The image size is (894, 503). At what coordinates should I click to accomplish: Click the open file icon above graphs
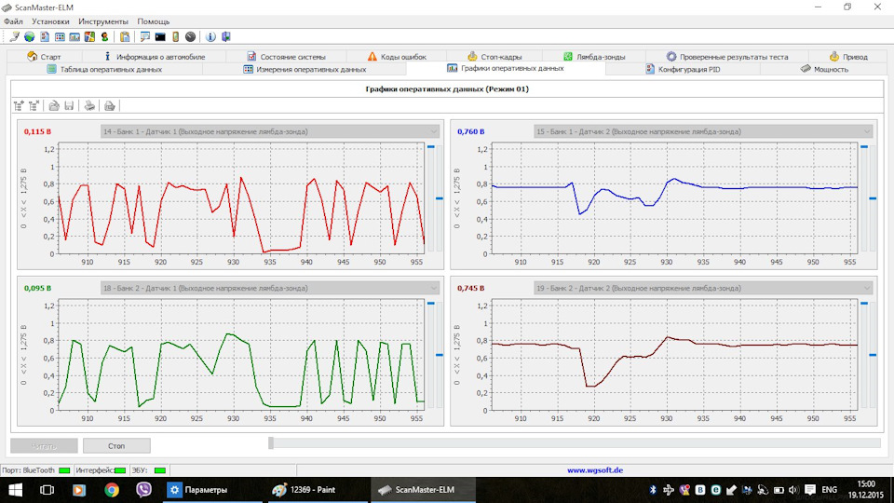coord(54,106)
